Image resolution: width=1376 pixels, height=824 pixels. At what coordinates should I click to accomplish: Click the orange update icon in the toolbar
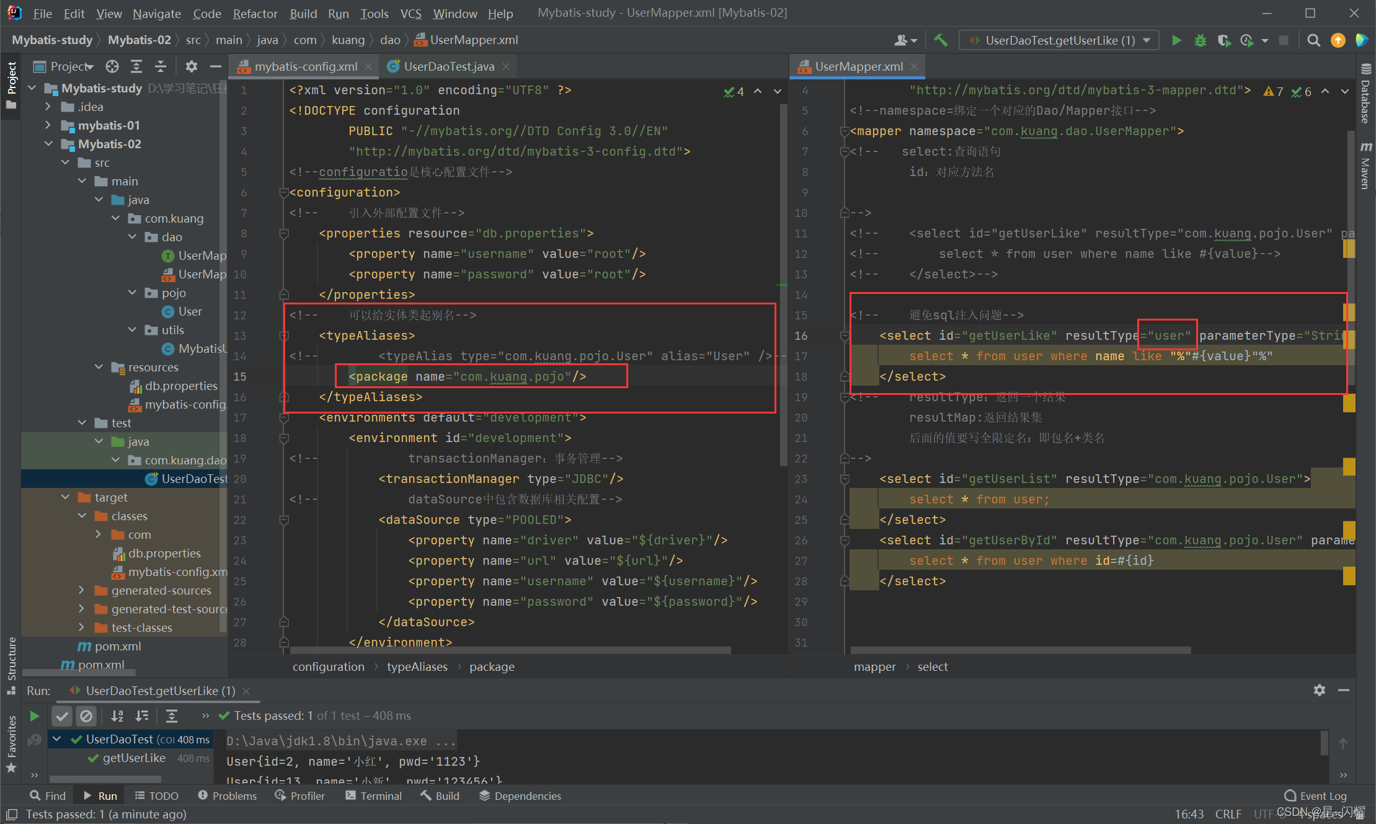click(1338, 40)
